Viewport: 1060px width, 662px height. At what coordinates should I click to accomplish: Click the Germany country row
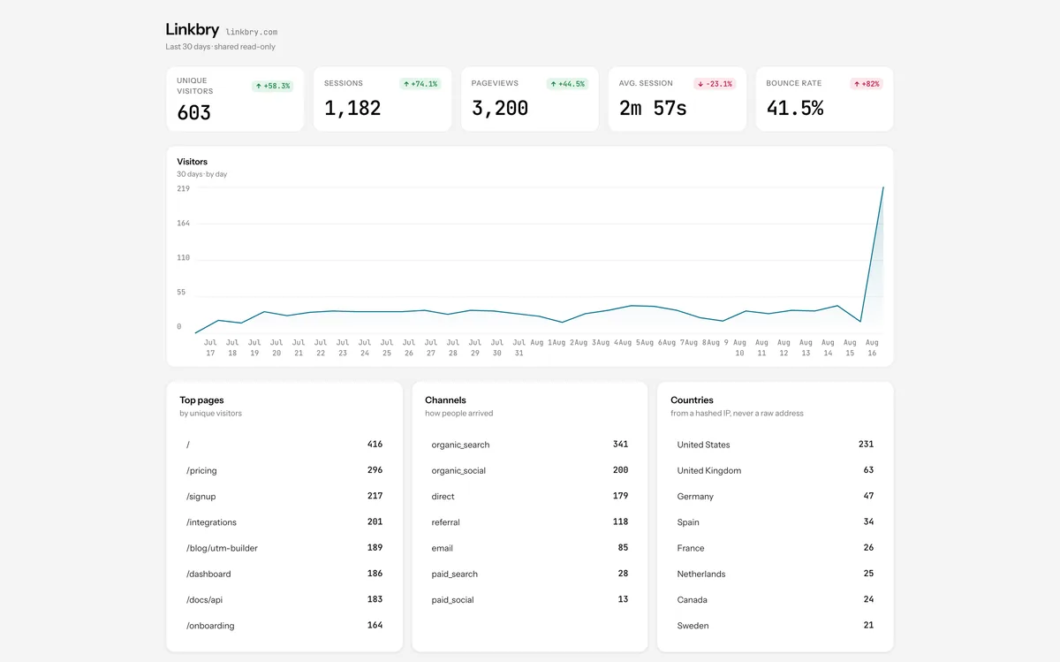coord(776,496)
